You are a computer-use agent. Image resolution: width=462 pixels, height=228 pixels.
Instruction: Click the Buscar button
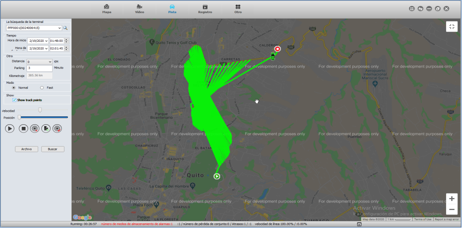53,149
